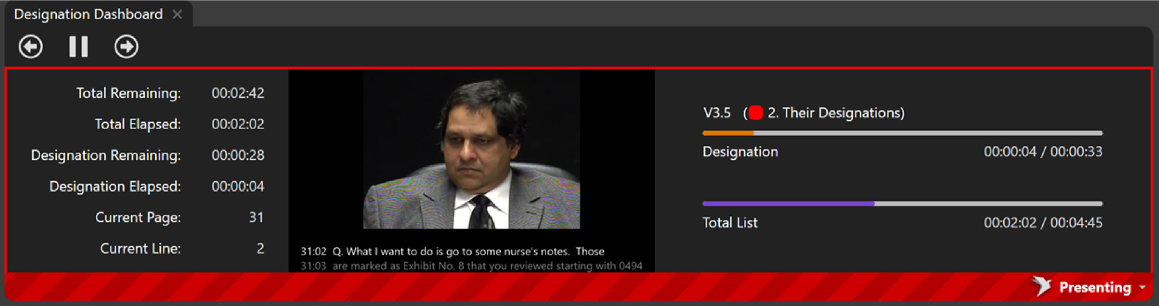Skip to next designation with forward arrow
The image size is (1159, 306).
click(x=126, y=47)
